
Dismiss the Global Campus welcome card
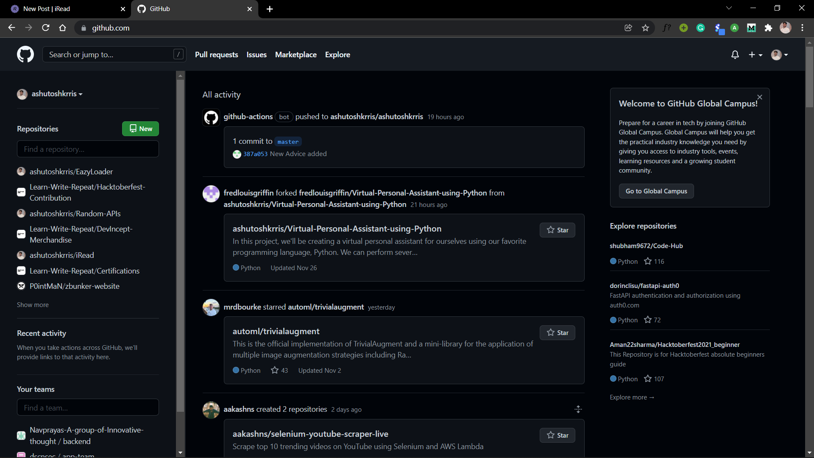coord(760,97)
